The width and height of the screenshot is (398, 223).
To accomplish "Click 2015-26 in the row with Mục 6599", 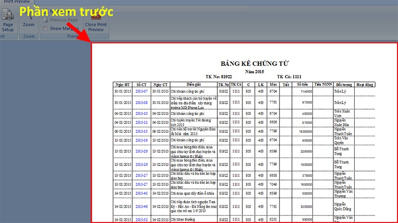I will 141,151.
